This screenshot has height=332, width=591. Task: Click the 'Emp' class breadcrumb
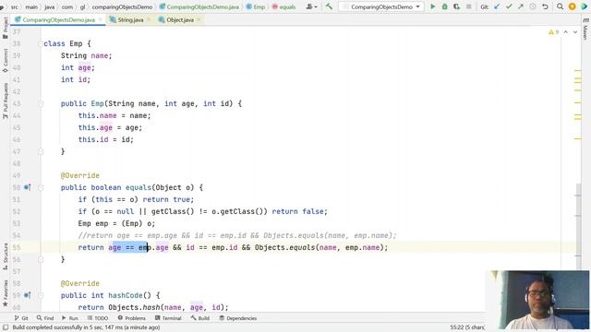(x=256, y=6)
